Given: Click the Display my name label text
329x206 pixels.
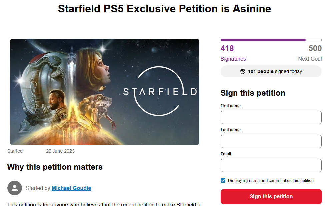Looking at the screenshot, I should pos(271,181).
